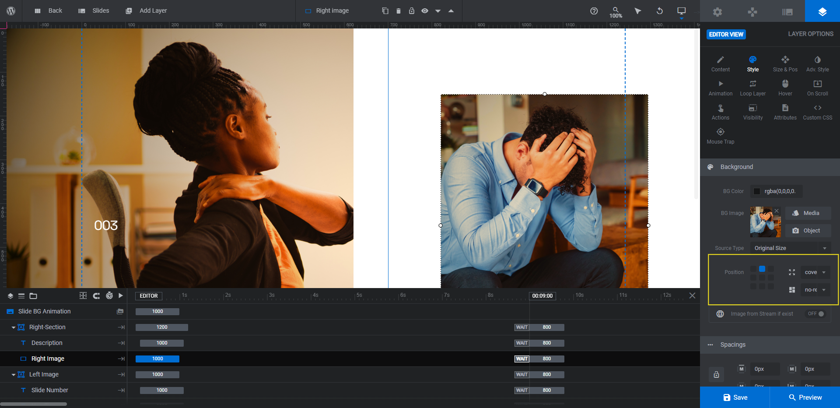Screen dimensions: 840x408
Task: Open the Mouse Trap options
Action: (x=721, y=136)
